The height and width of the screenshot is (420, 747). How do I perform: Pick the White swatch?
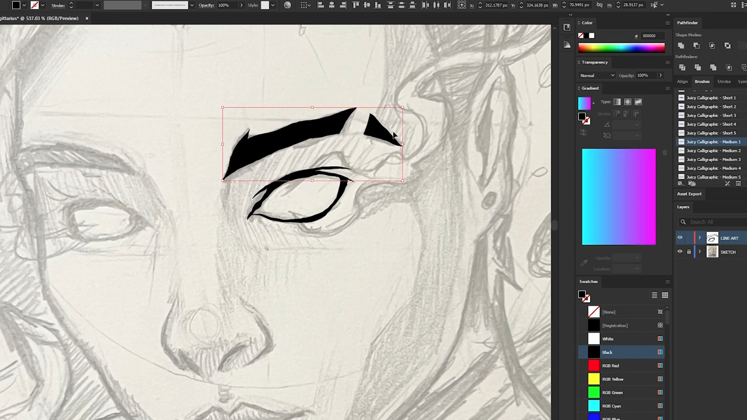[621, 339]
